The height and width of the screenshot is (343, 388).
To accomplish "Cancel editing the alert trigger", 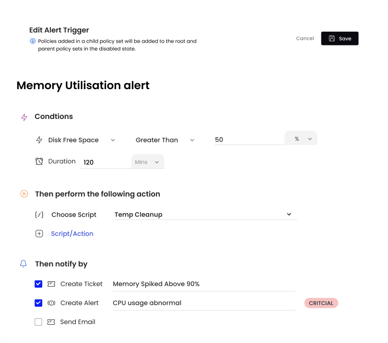I will pos(305,39).
